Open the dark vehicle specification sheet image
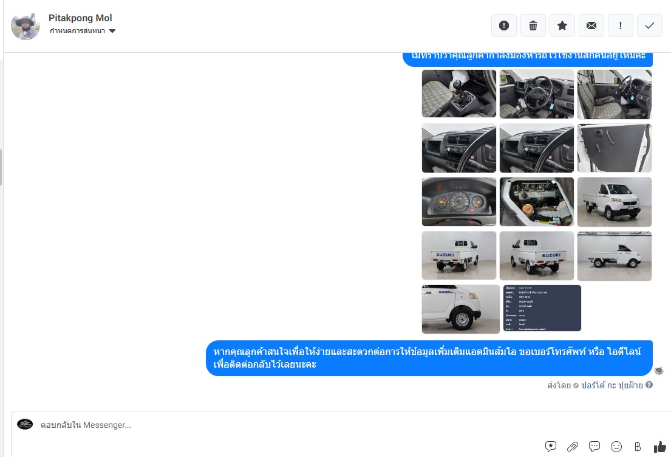The image size is (671, 457). (542, 308)
